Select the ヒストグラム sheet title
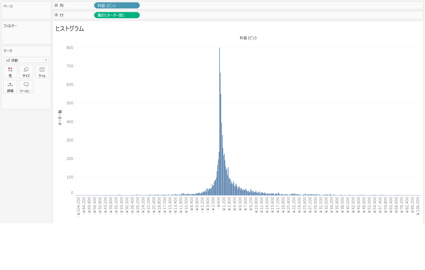 (x=70, y=29)
